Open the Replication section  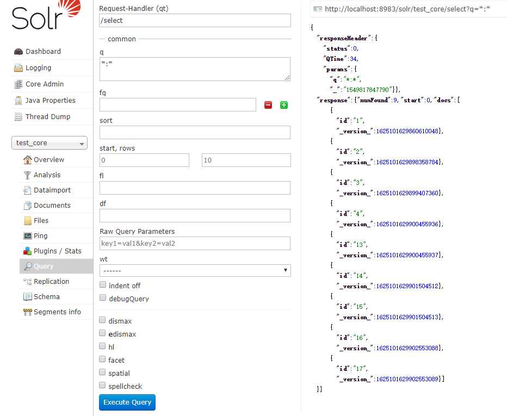click(52, 282)
